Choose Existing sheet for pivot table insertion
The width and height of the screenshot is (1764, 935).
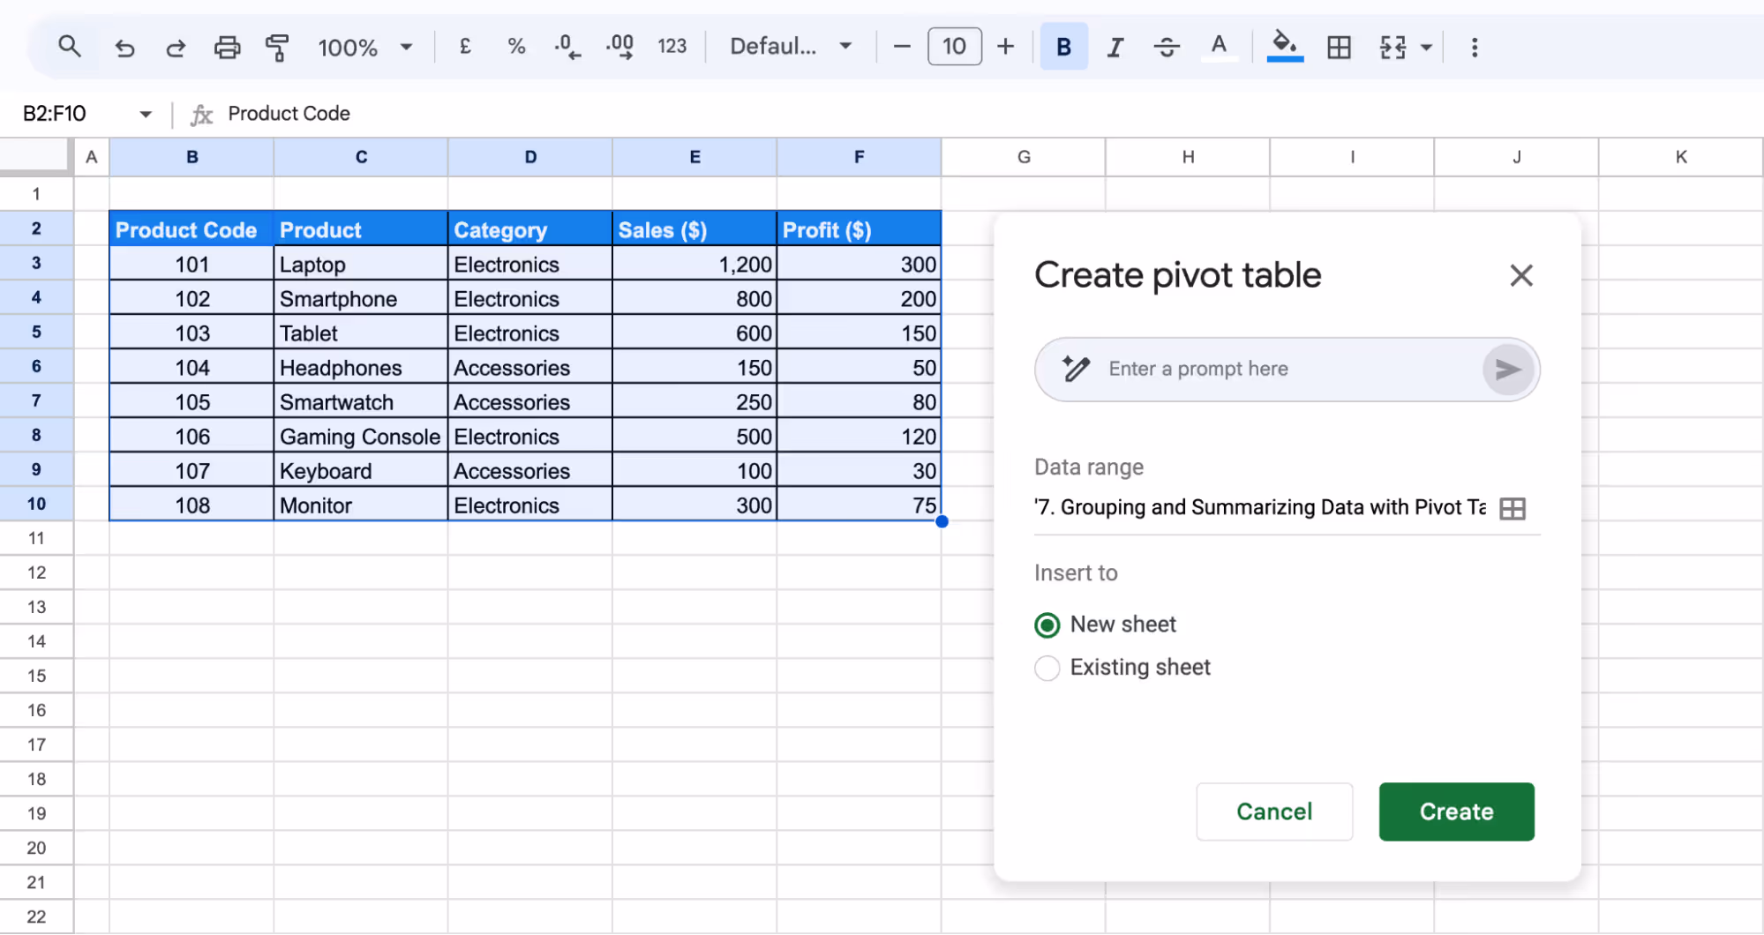click(1047, 668)
